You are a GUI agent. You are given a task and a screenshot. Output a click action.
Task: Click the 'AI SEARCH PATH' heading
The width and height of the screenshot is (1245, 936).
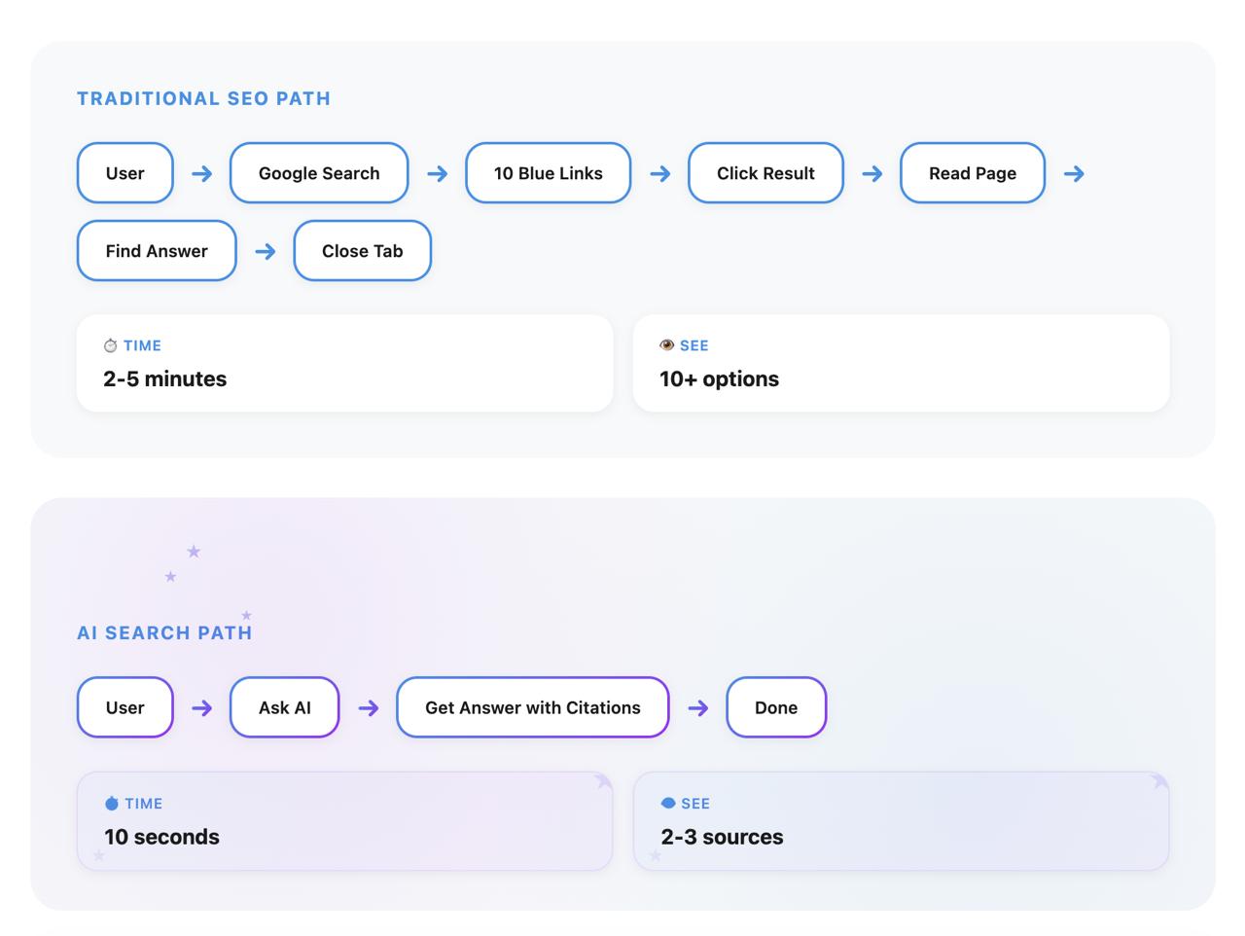pos(164,632)
